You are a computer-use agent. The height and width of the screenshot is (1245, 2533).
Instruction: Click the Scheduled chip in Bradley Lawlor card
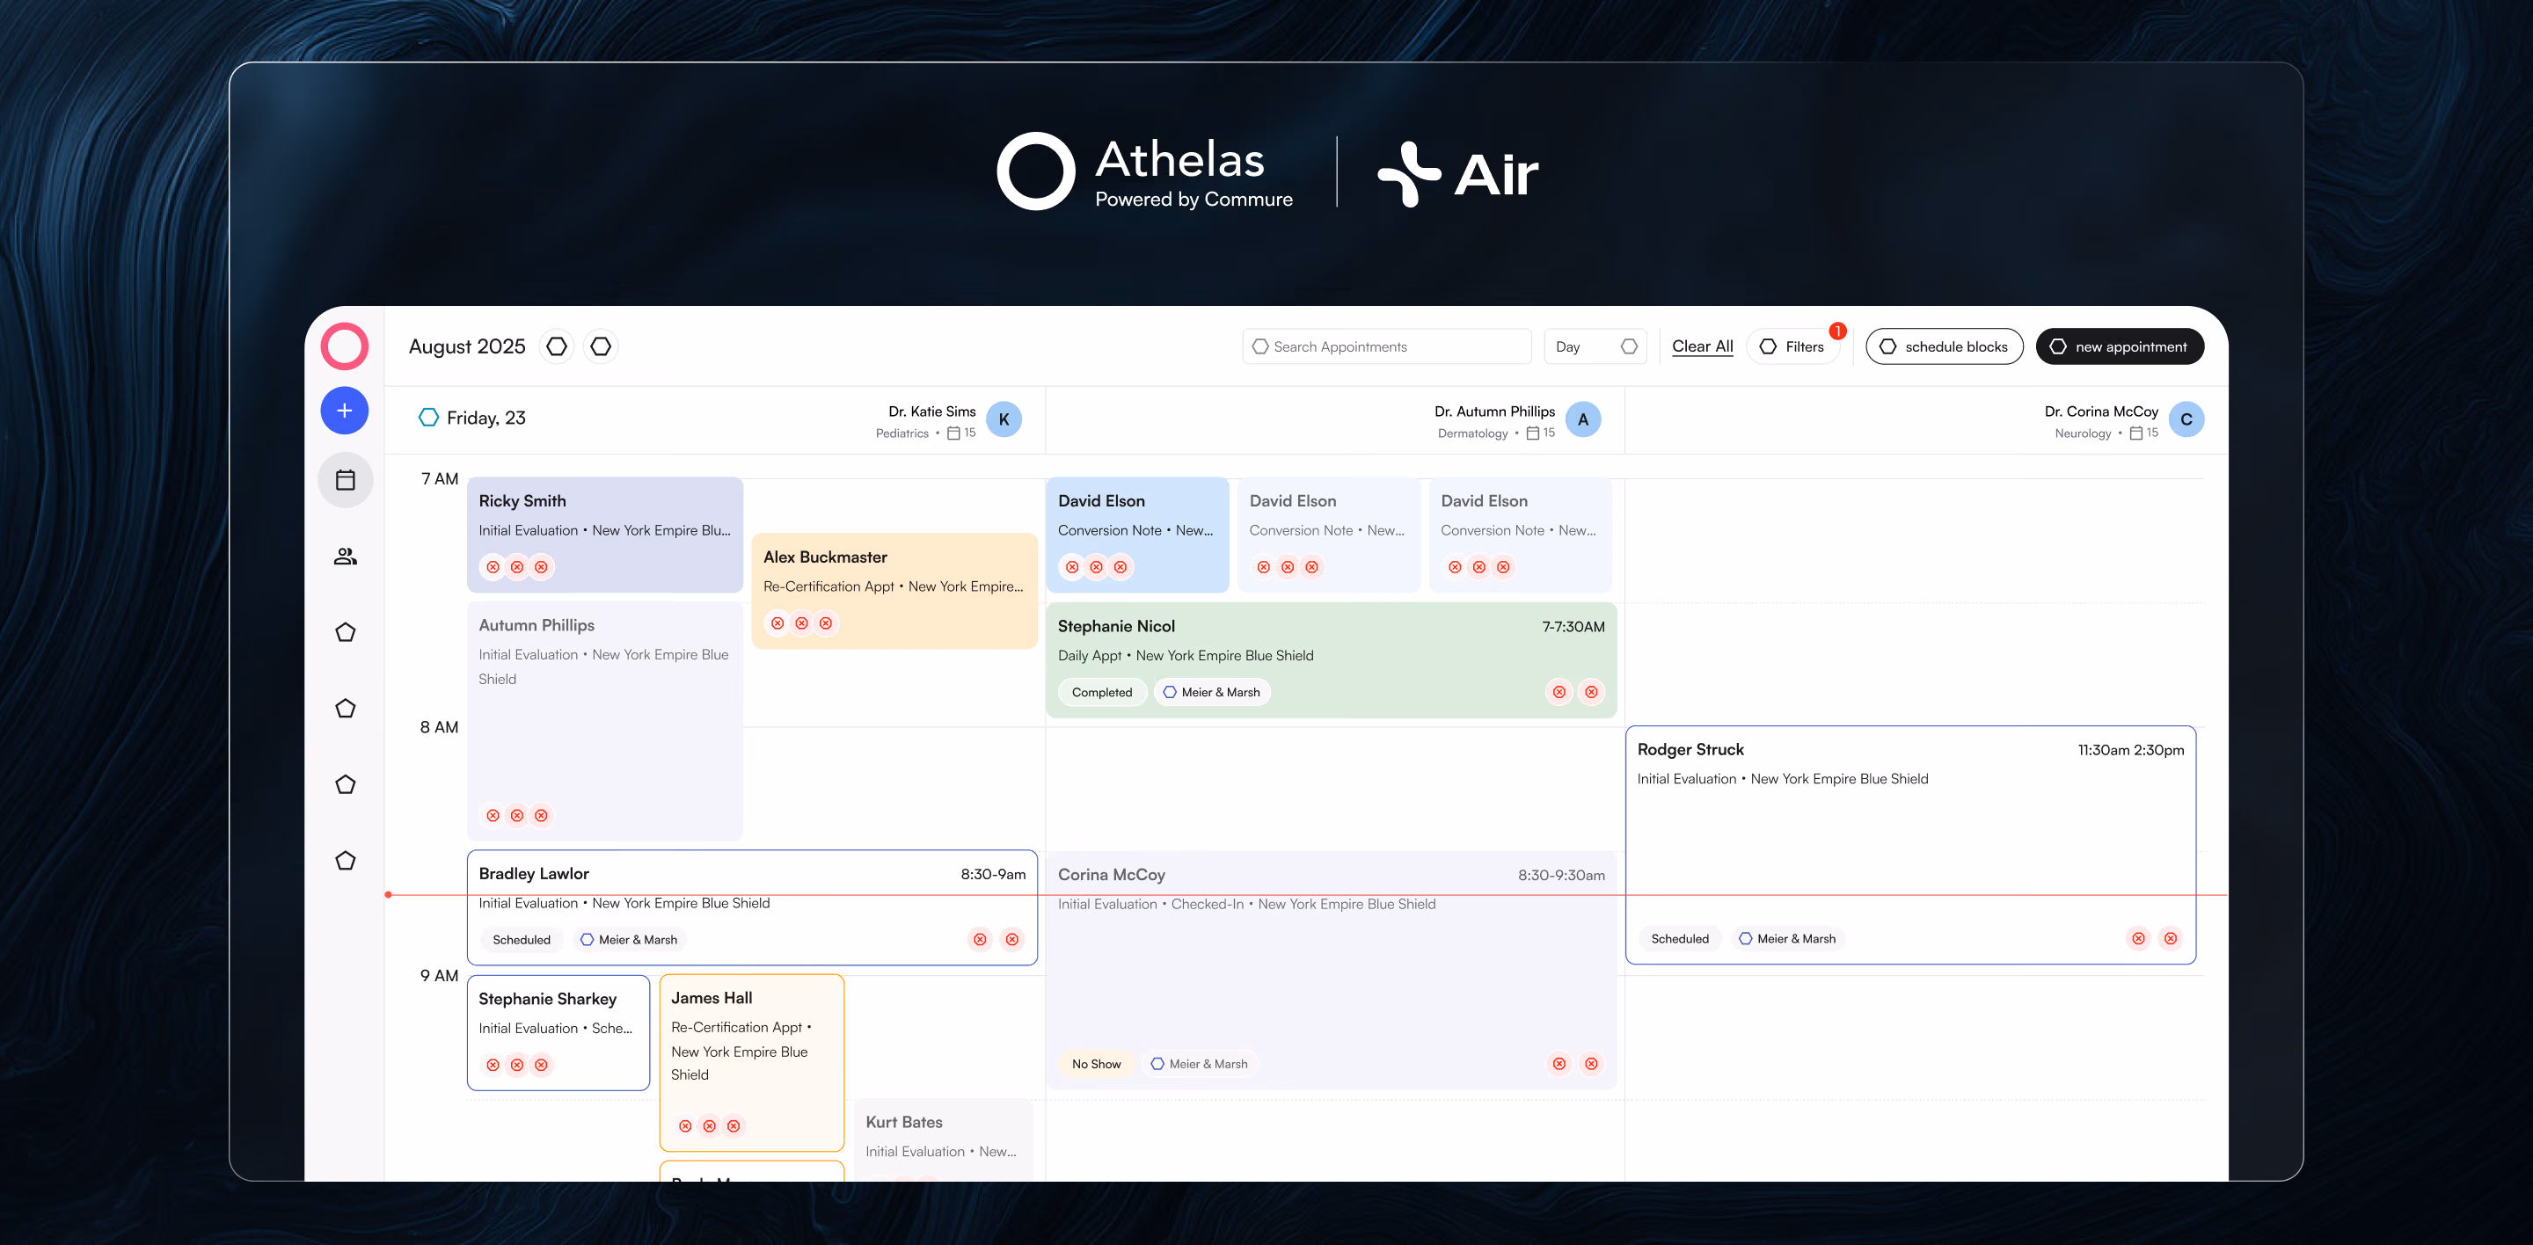click(x=522, y=939)
